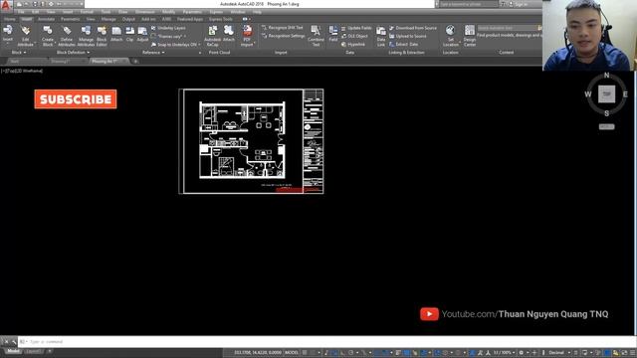Click the Search Autodesk Seek content field

click(x=508, y=28)
